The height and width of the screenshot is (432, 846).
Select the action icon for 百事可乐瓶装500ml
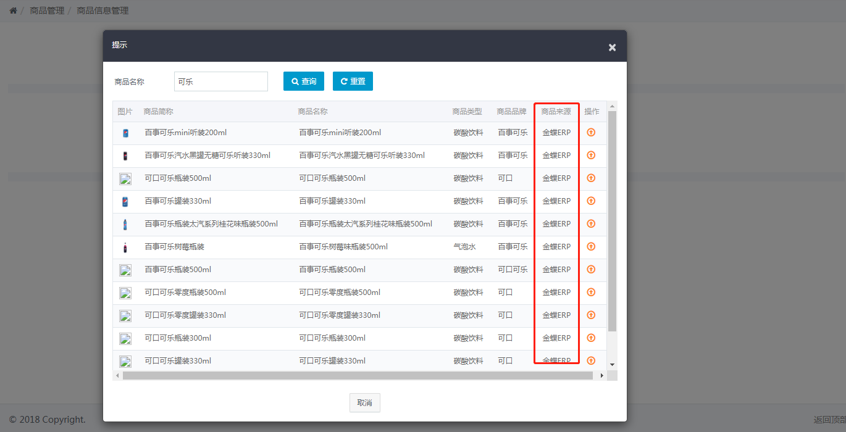591,269
